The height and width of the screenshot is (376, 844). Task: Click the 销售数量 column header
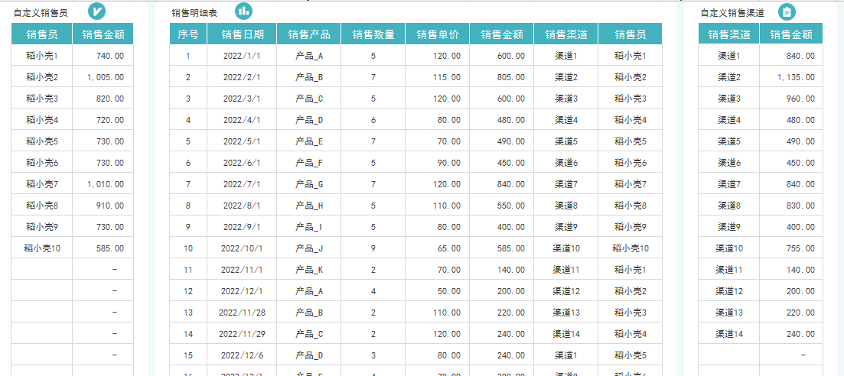373,34
